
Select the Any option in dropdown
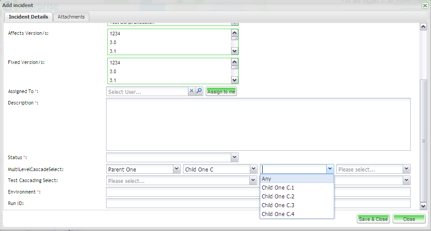click(x=266, y=179)
